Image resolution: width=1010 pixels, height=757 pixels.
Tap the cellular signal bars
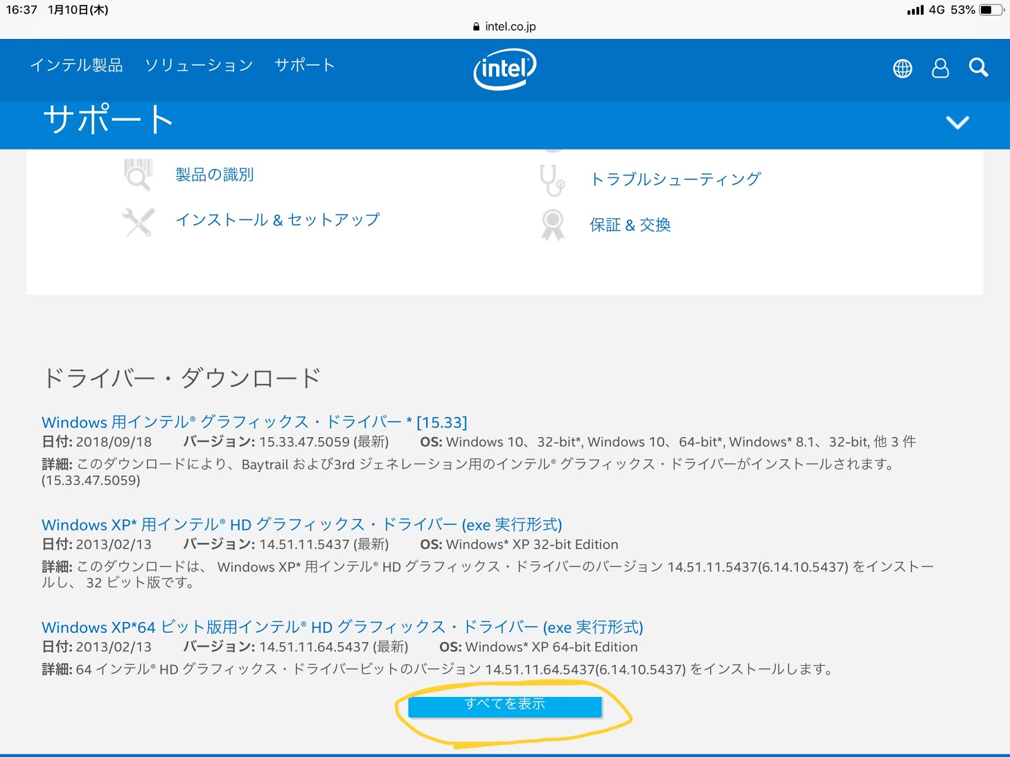(x=915, y=10)
